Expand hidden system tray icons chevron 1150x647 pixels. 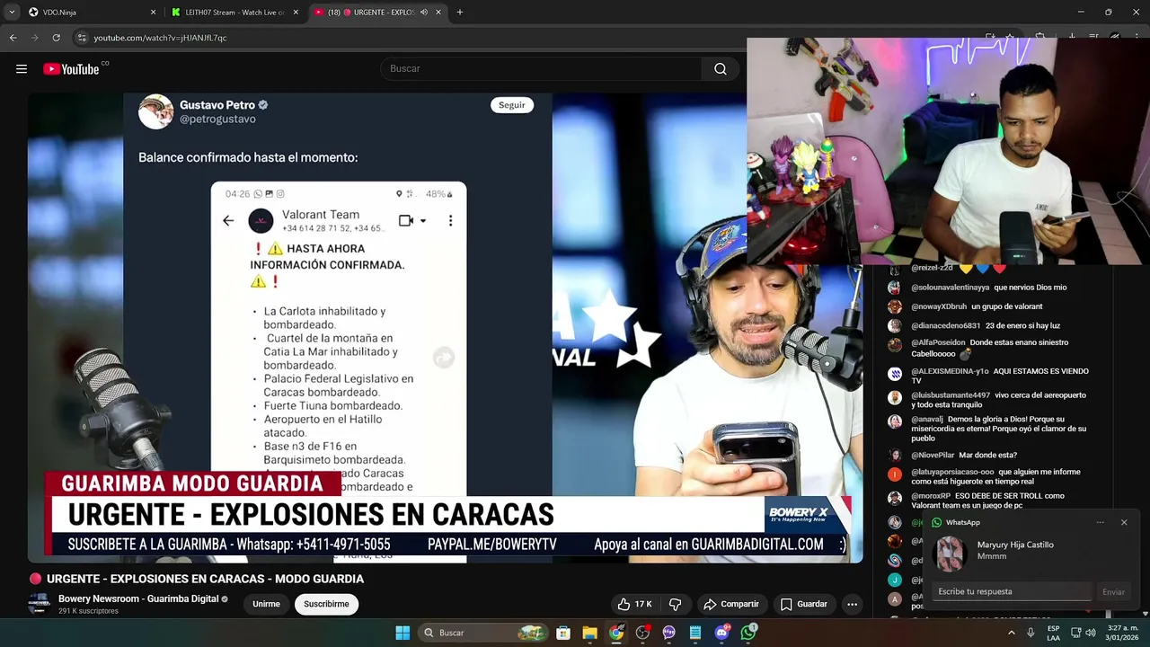[x=1012, y=633]
